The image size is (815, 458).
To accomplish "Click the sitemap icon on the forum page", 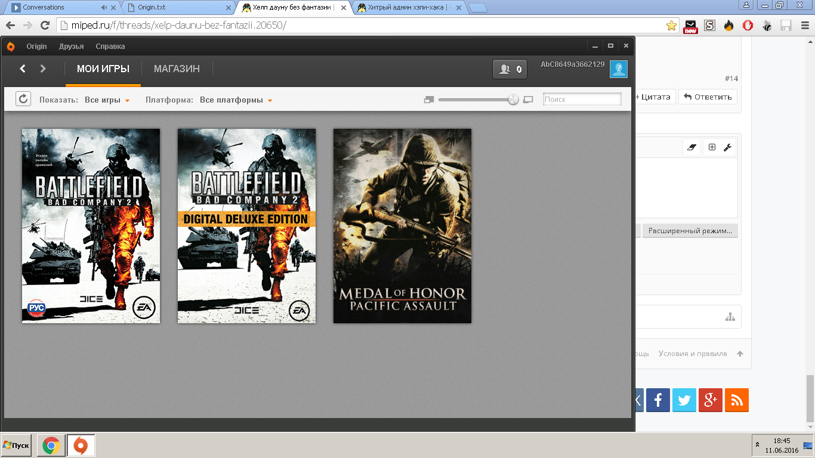I will [730, 317].
